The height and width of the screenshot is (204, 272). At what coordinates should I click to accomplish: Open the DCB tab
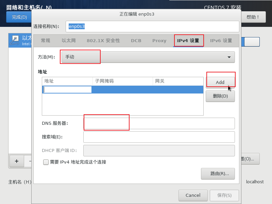pyautogui.click(x=136, y=40)
